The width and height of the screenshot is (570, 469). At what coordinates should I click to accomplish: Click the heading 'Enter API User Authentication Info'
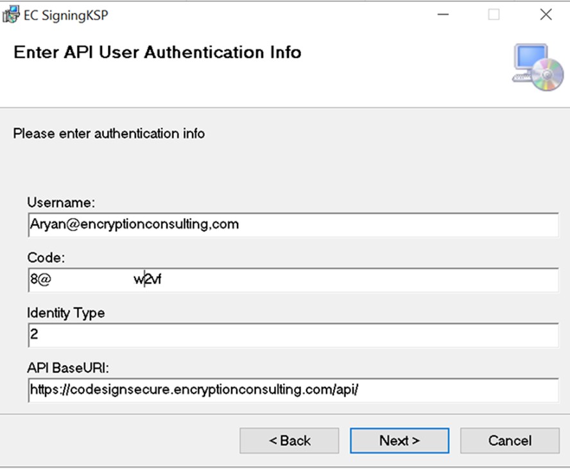click(x=157, y=53)
